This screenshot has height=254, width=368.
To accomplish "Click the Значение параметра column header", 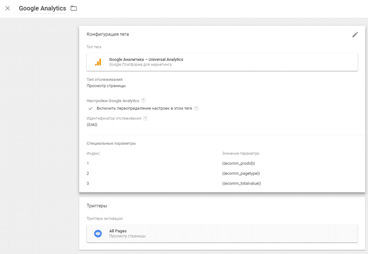I will (240, 154).
